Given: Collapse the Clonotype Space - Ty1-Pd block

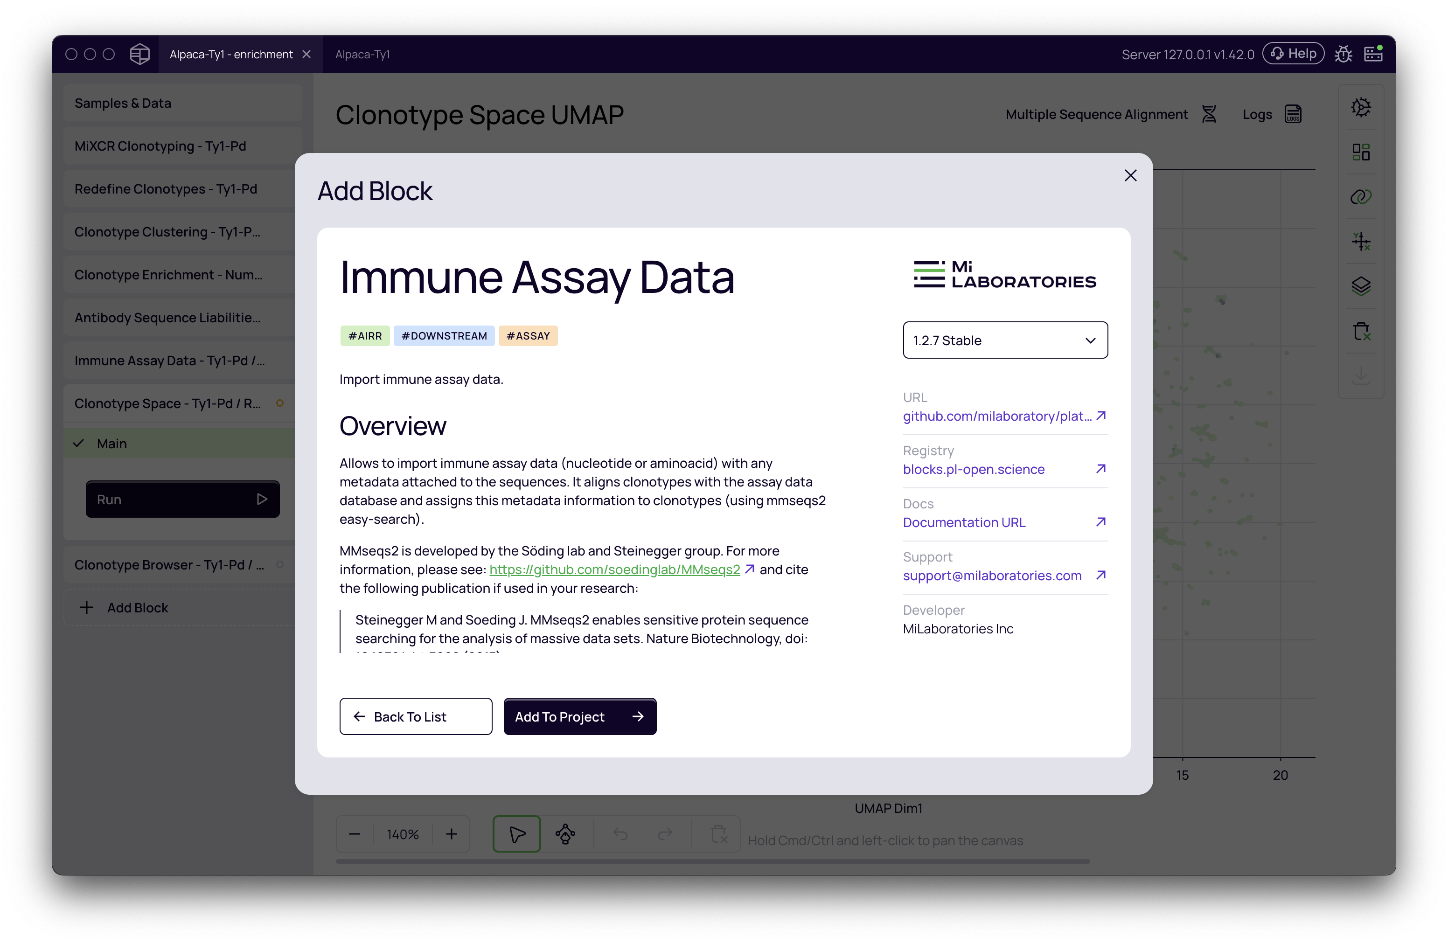Looking at the screenshot, I should (x=169, y=403).
